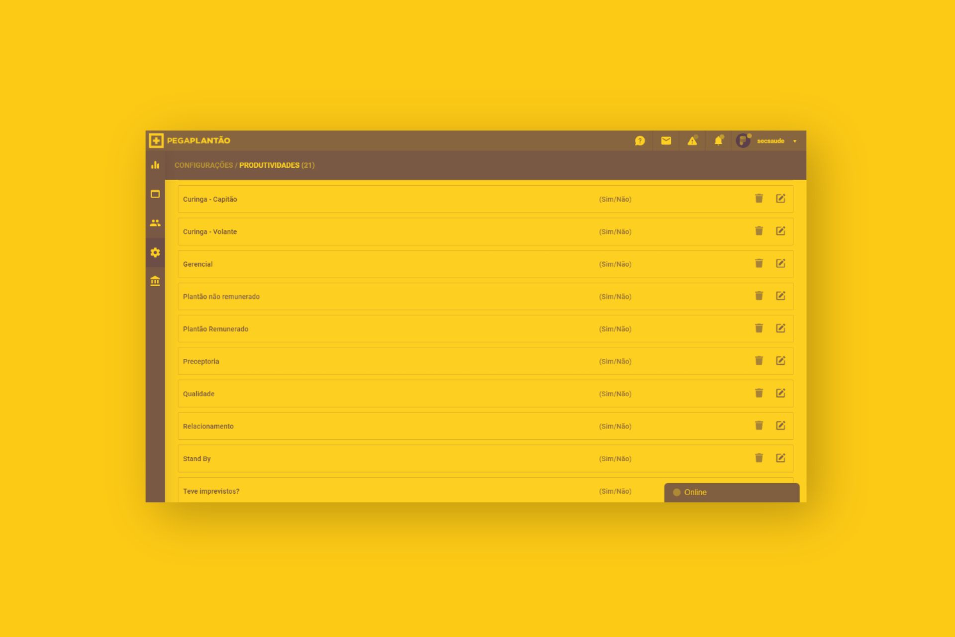Delete the Preceptoria productivity
This screenshot has height=637, width=955.
[x=759, y=361]
